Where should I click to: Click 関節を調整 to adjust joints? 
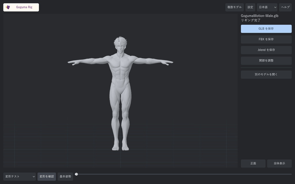tap(266, 61)
